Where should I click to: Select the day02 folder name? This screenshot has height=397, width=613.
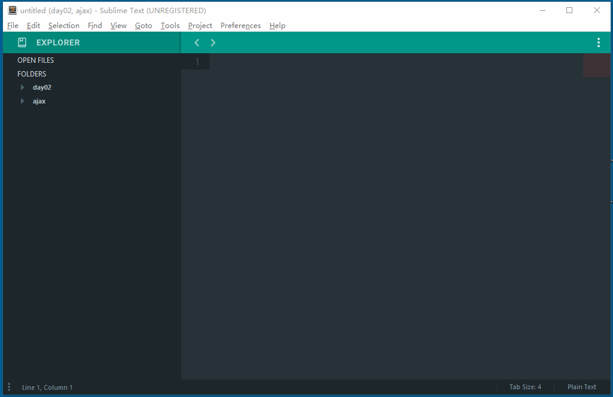tap(42, 87)
